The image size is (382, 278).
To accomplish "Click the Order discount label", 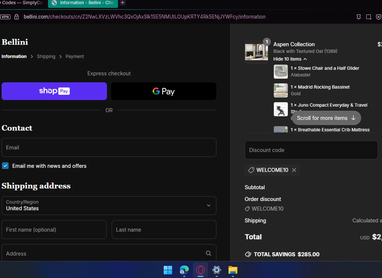I will point(263,199).
